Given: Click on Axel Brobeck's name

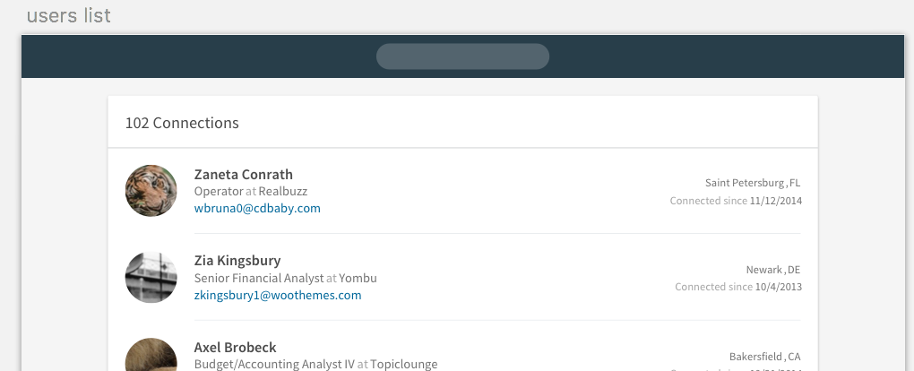Looking at the screenshot, I should tap(235, 347).
